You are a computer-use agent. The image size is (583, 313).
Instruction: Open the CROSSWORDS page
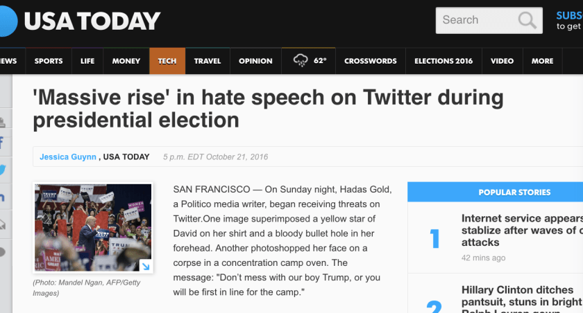pos(370,61)
